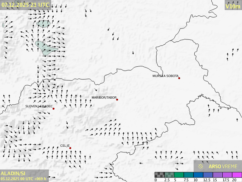The height and width of the screenshot is (182, 242).
Task: Click the large shaded wind area on the map
Action: [x=45, y=48]
